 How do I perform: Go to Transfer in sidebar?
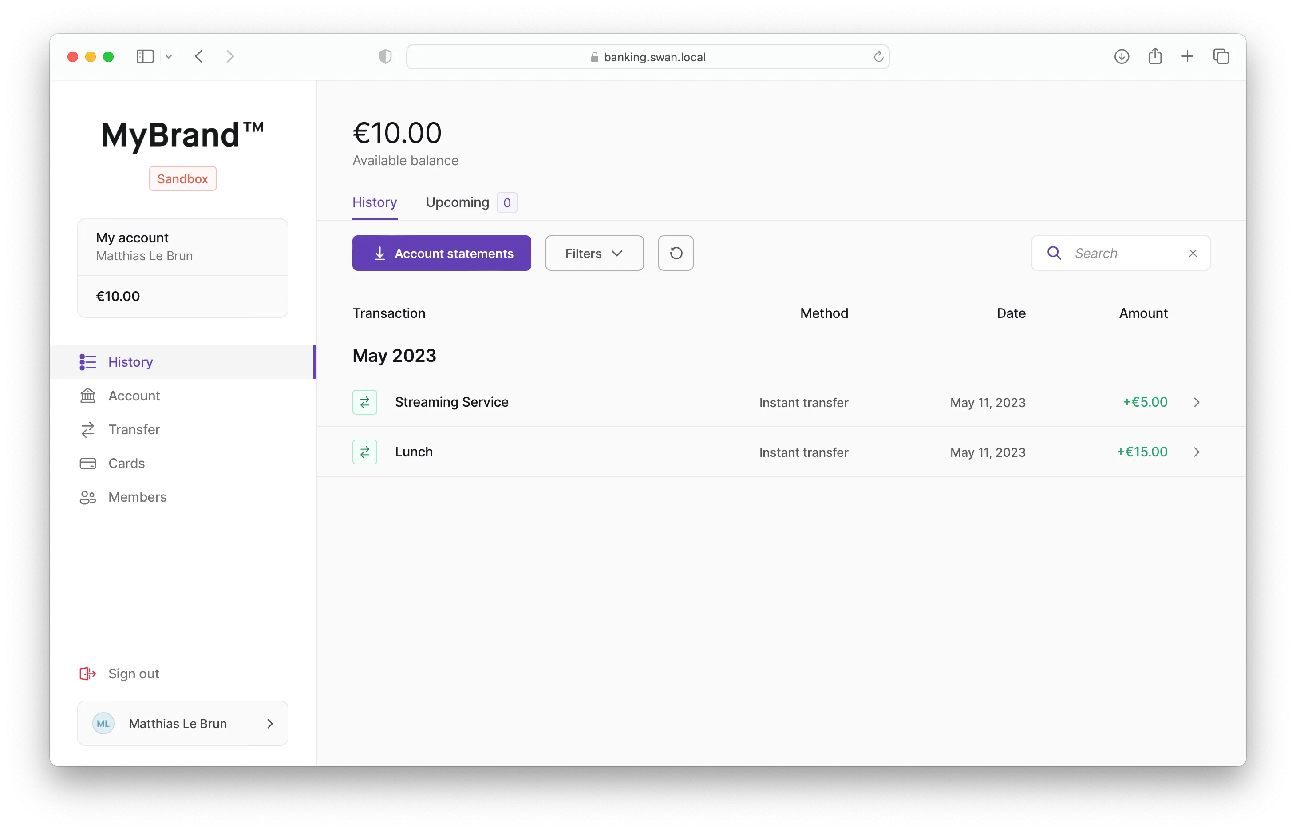pyautogui.click(x=134, y=429)
